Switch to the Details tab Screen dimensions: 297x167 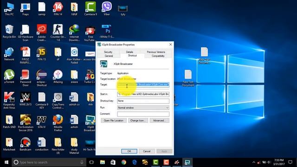click(x=129, y=52)
